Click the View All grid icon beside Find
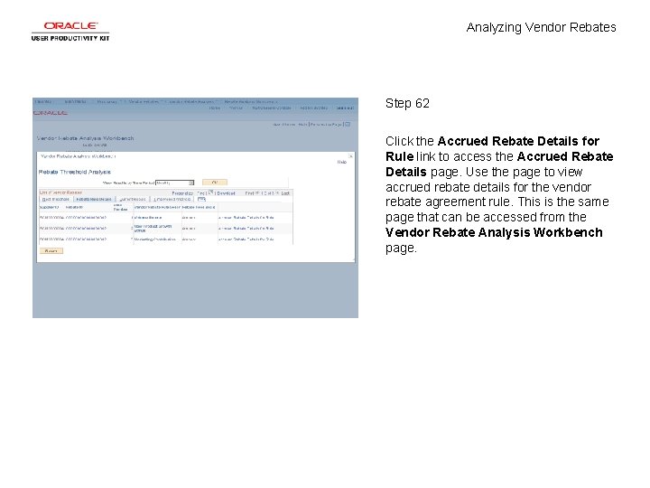 tap(210, 192)
